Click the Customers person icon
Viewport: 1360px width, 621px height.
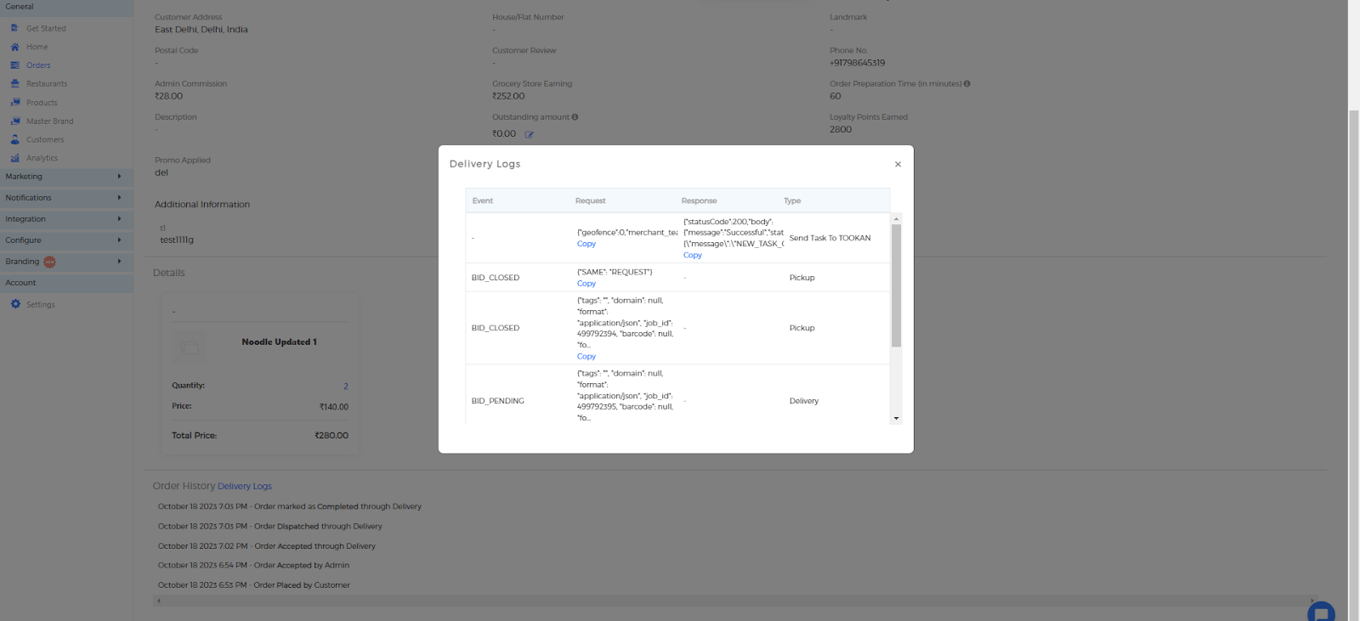14,139
